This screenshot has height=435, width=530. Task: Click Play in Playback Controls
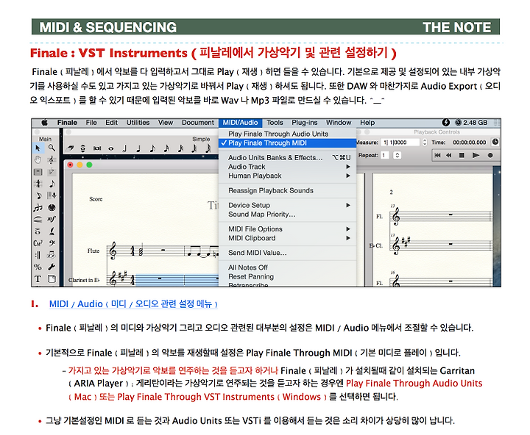click(x=476, y=155)
